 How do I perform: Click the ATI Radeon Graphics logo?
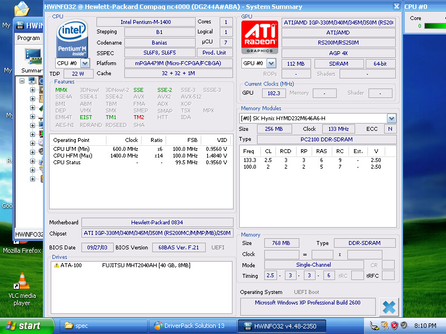coord(260,37)
